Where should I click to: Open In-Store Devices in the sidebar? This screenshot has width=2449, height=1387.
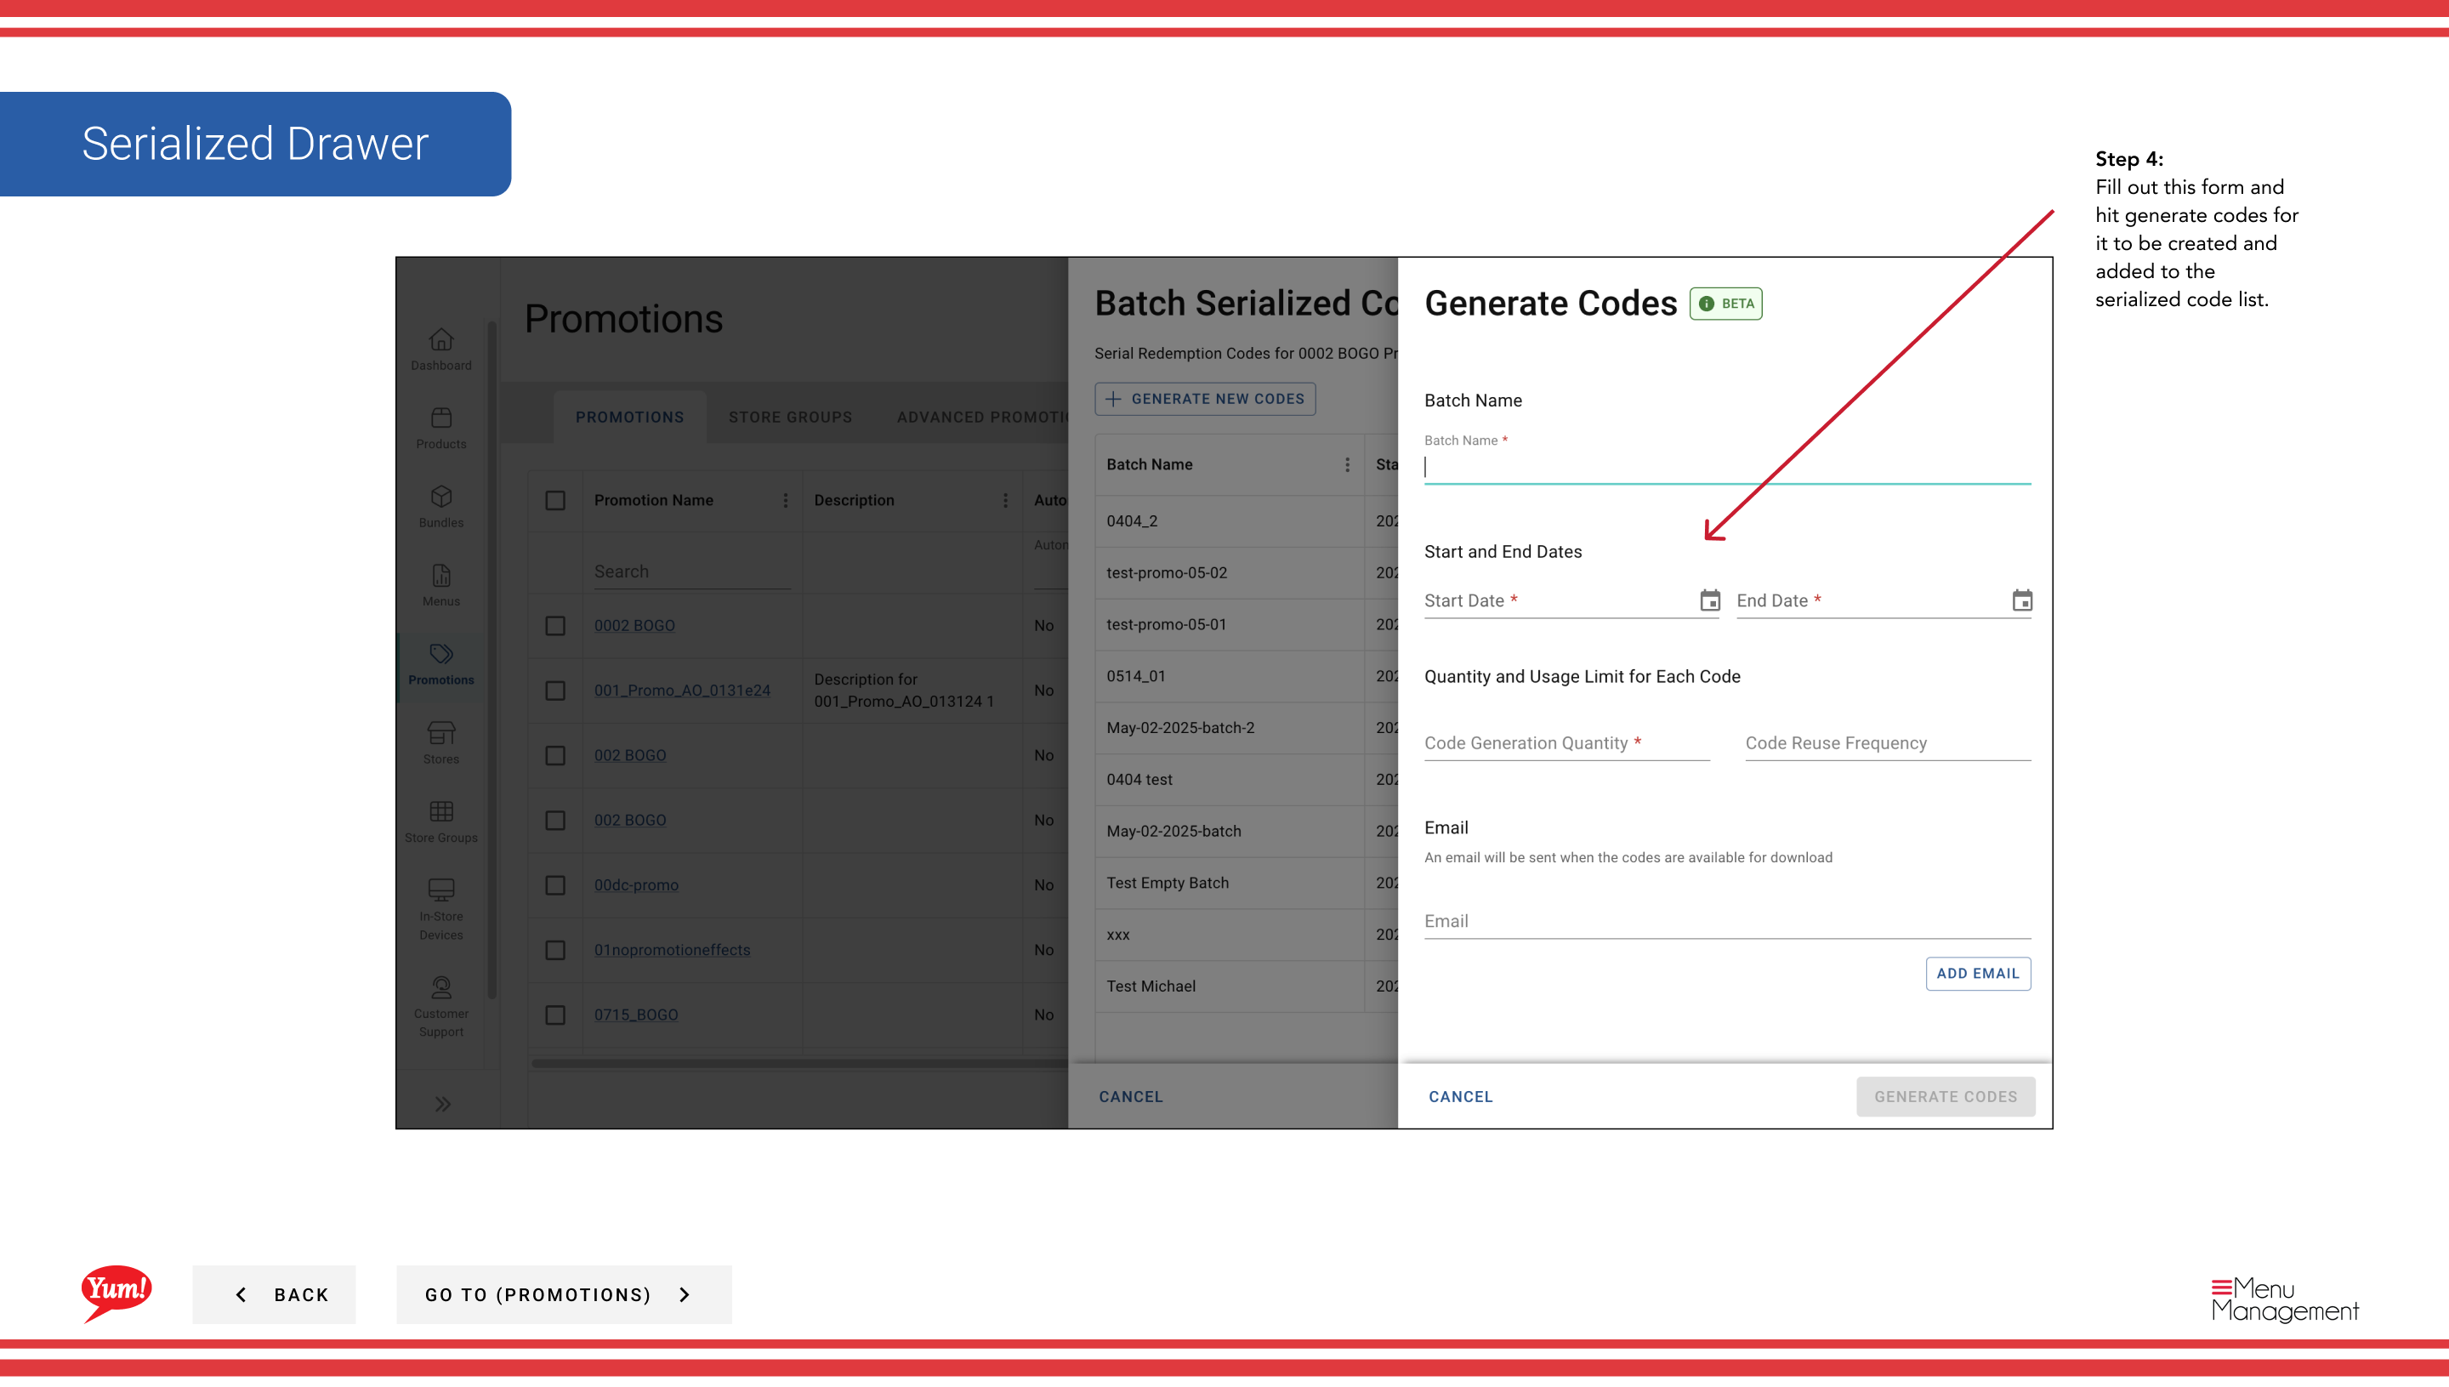pos(441,910)
